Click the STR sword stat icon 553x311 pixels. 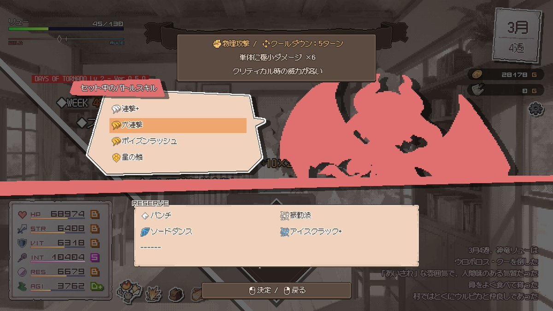point(22,229)
